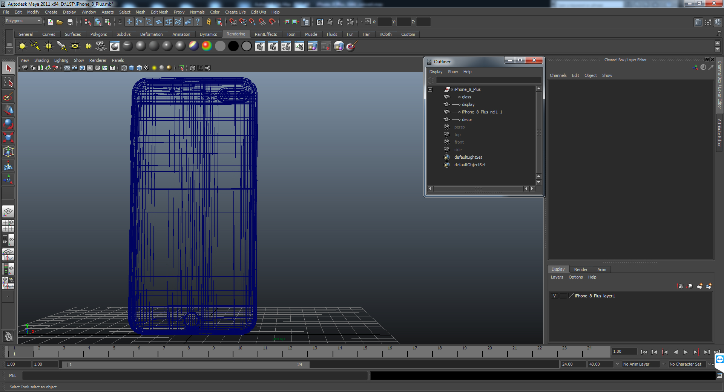Open Outliner Display menu
This screenshot has width=724, height=392.
click(x=436, y=72)
